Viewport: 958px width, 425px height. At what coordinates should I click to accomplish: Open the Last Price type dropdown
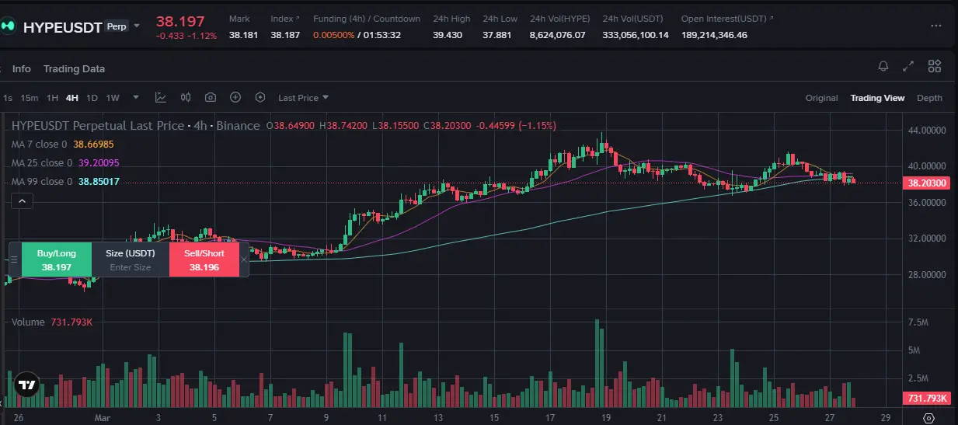coord(303,98)
